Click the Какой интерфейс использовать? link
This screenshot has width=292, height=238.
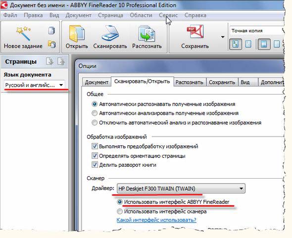(156, 220)
